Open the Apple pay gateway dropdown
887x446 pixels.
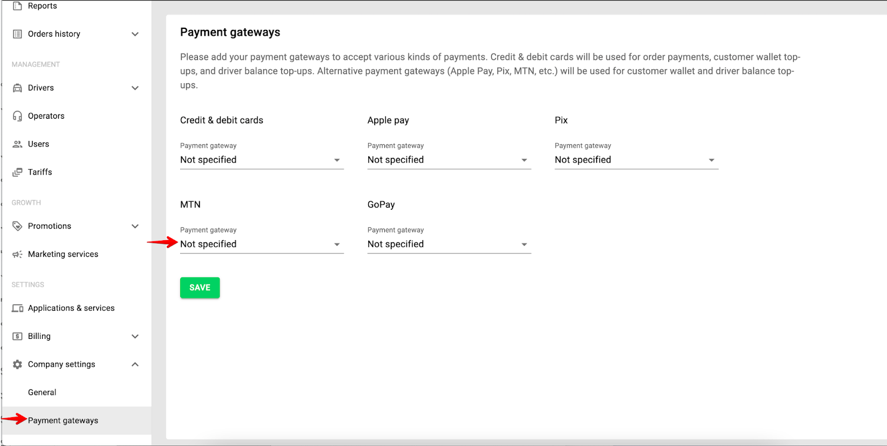(449, 160)
